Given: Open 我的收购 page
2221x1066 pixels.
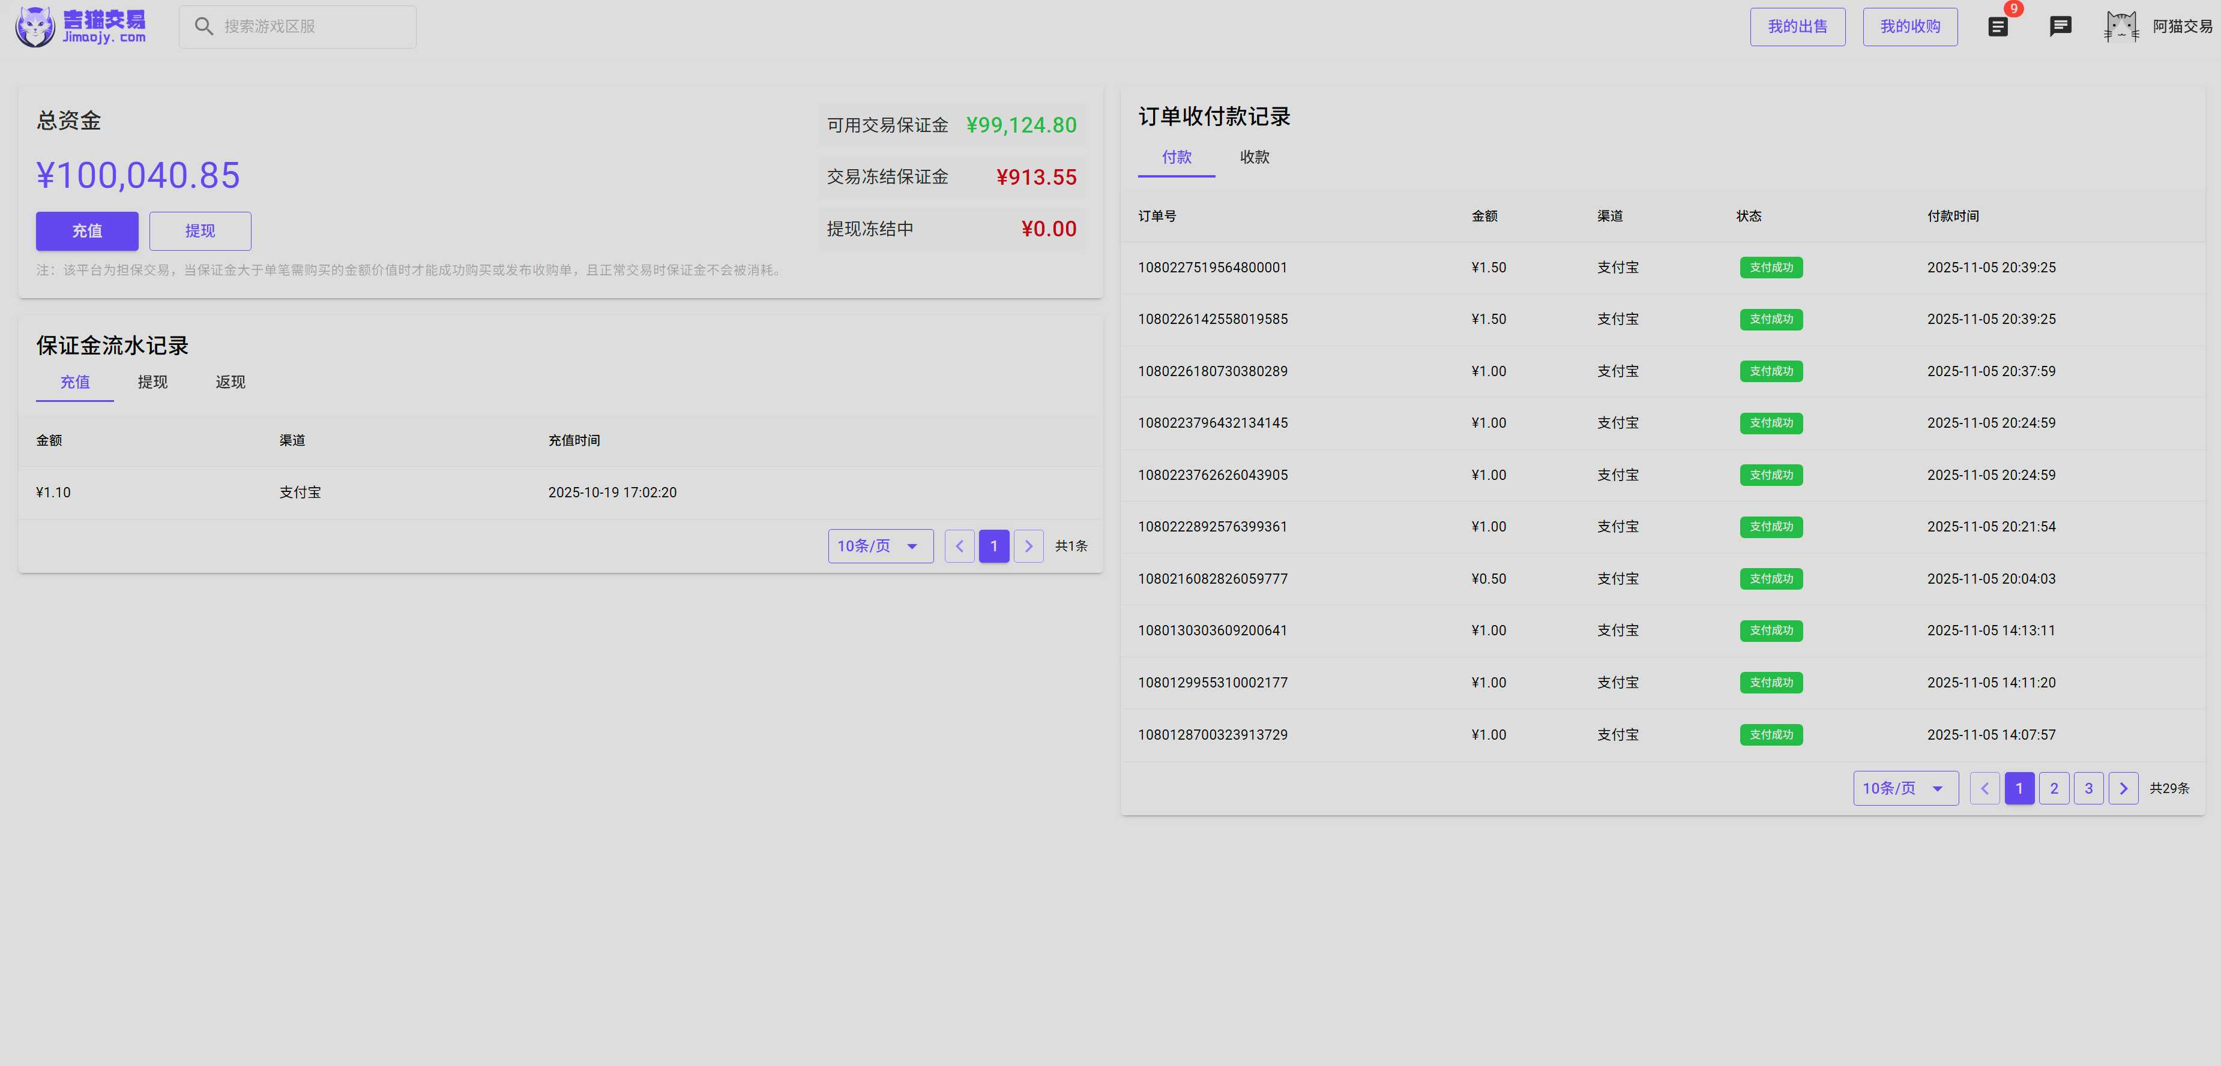Looking at the screenshot, I should coord(1909,26).
